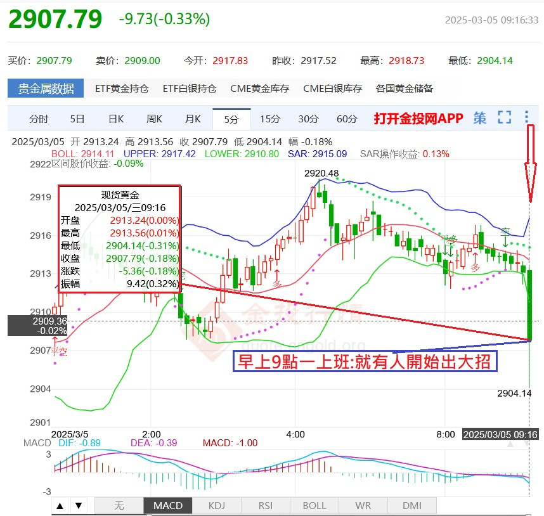
Task: Click the up triangle indicator button
Action: 60,506
